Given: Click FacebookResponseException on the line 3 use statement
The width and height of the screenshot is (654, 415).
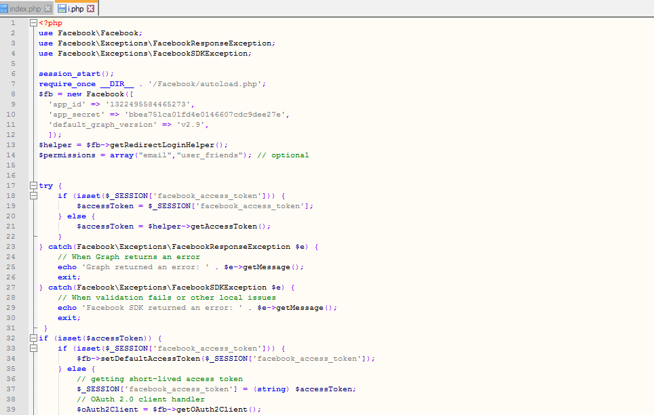Looking at the screenshot, I should tap(212, 43).
